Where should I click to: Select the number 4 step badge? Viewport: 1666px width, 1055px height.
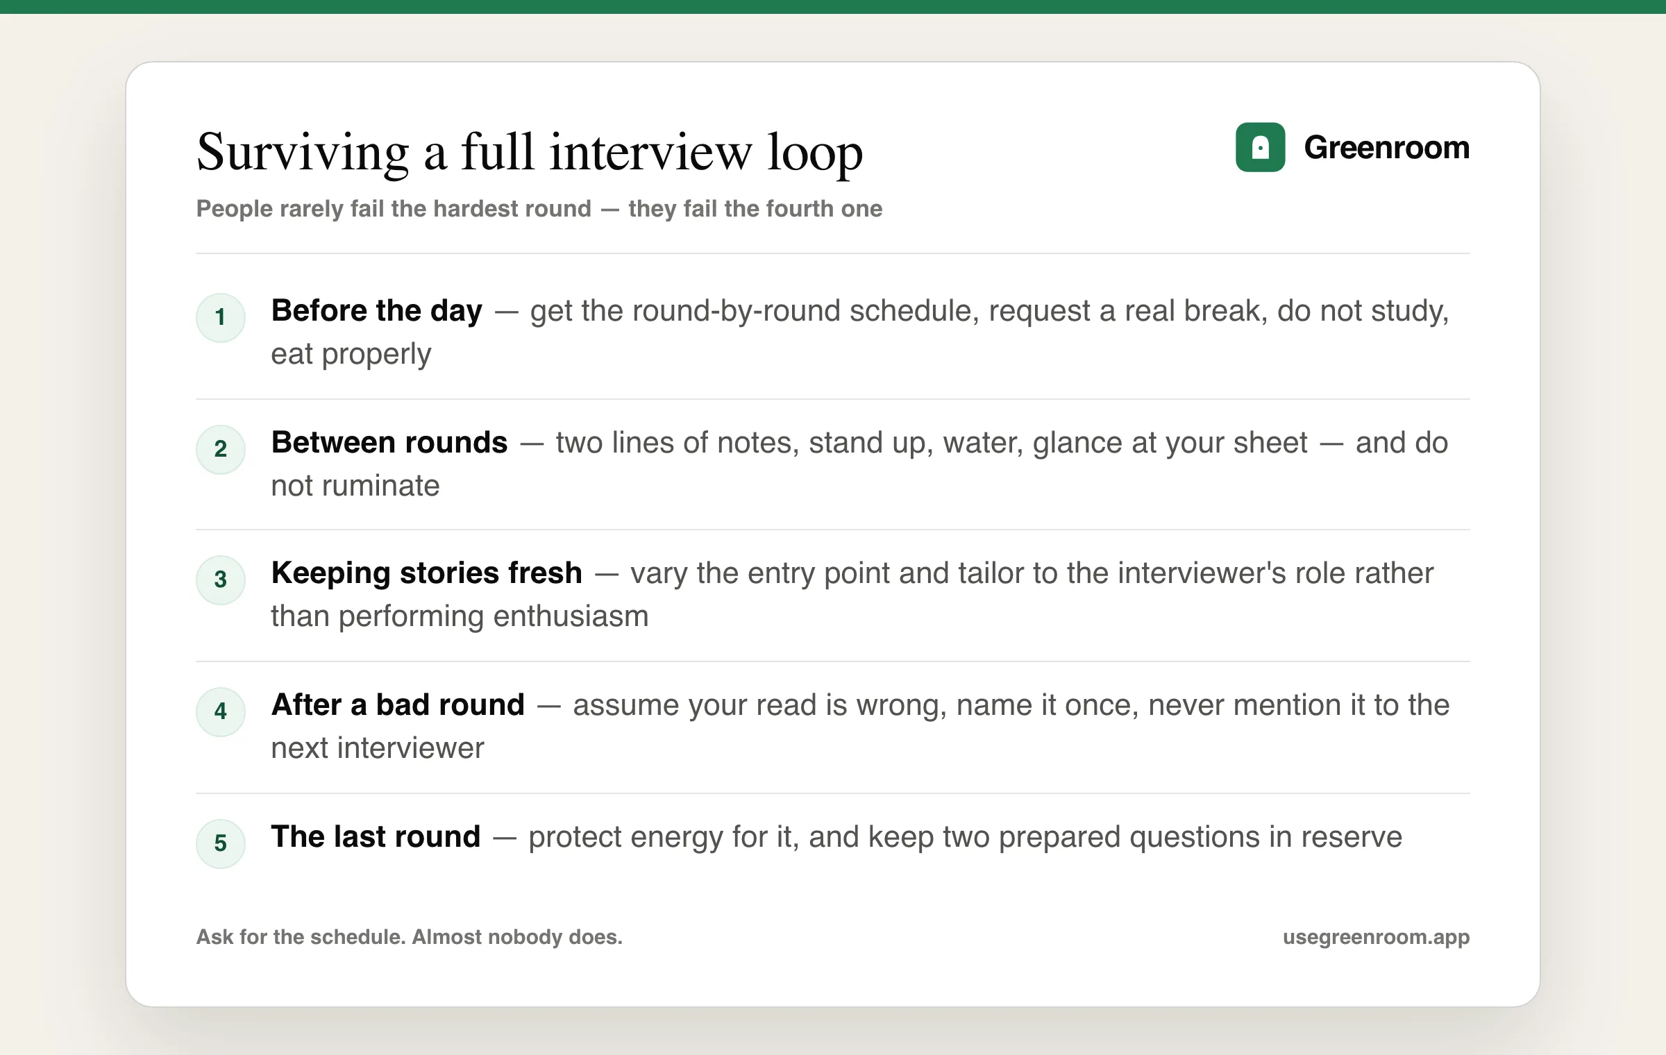[221, 711]
